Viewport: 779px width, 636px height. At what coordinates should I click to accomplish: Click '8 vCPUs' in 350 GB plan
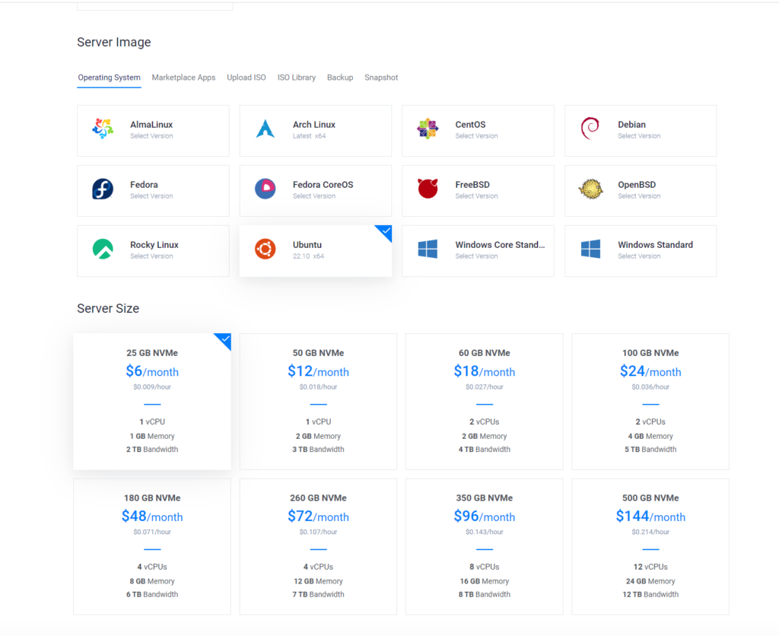click(485, 567)
